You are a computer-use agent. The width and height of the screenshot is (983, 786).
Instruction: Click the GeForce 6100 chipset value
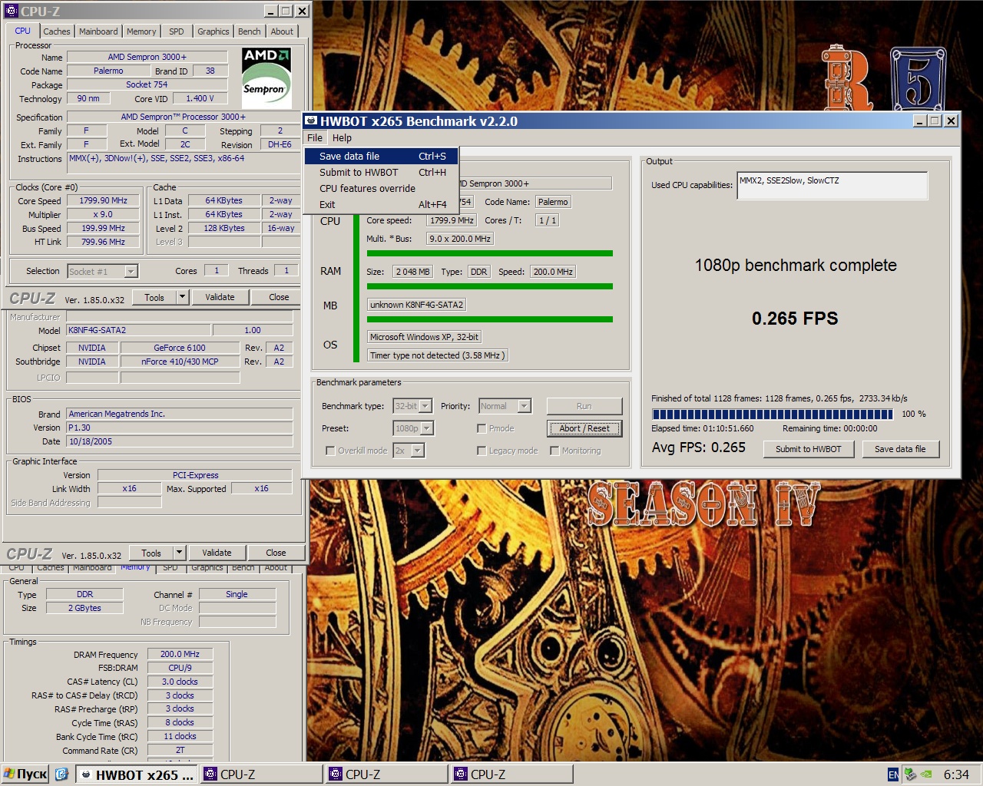pos(179,348)
